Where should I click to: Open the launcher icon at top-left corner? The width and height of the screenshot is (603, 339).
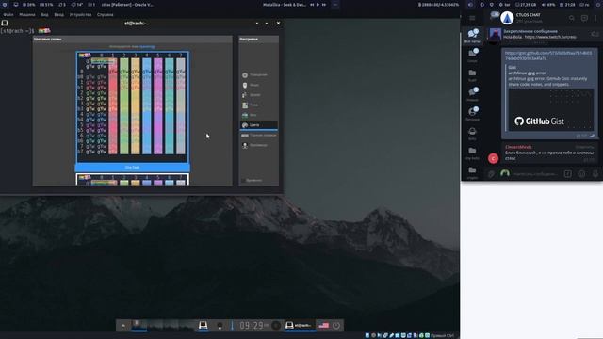click(x=5, y=5)
